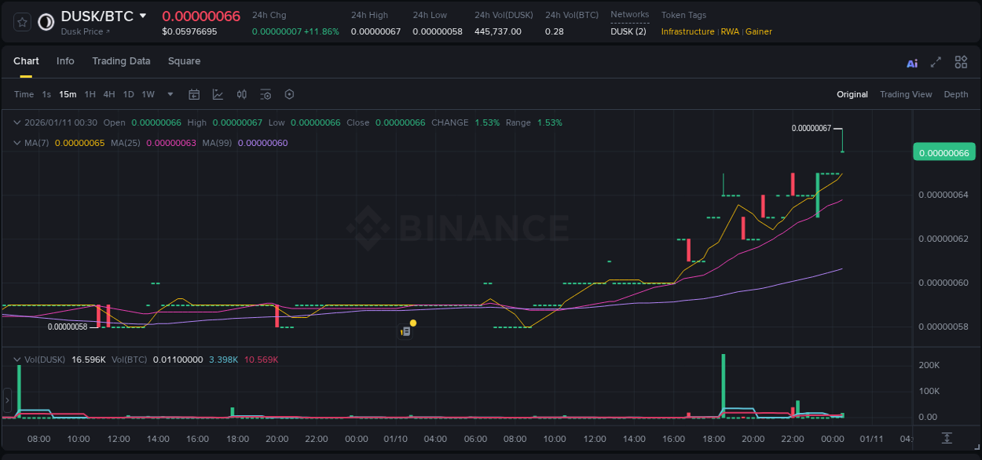Open the AI assistant icon
The height and width of the screenshot is (460, 982).
[x=911, y=61]
